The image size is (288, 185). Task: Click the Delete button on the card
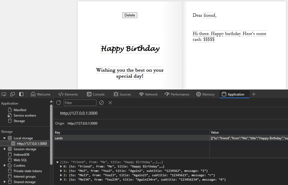tap(130, 15)
